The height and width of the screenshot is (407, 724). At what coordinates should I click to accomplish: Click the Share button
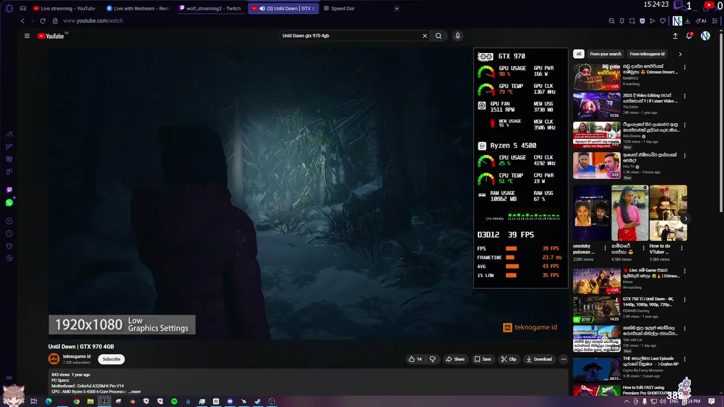(x=455, y=359)
